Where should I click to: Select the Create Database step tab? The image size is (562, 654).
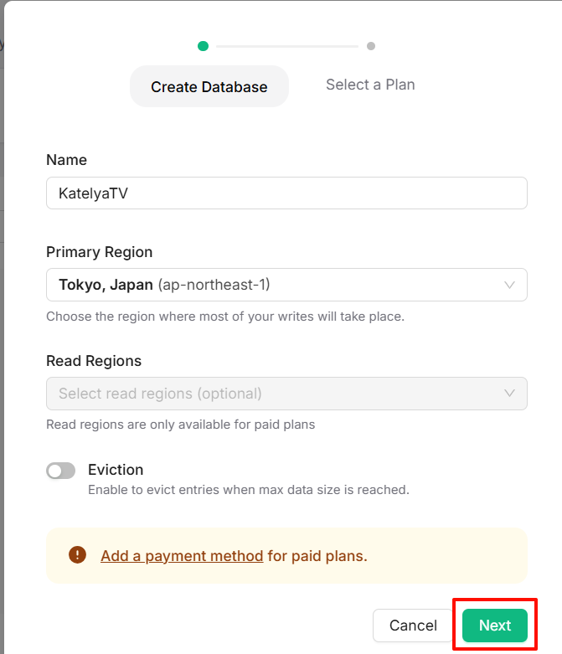click(209, 86)
